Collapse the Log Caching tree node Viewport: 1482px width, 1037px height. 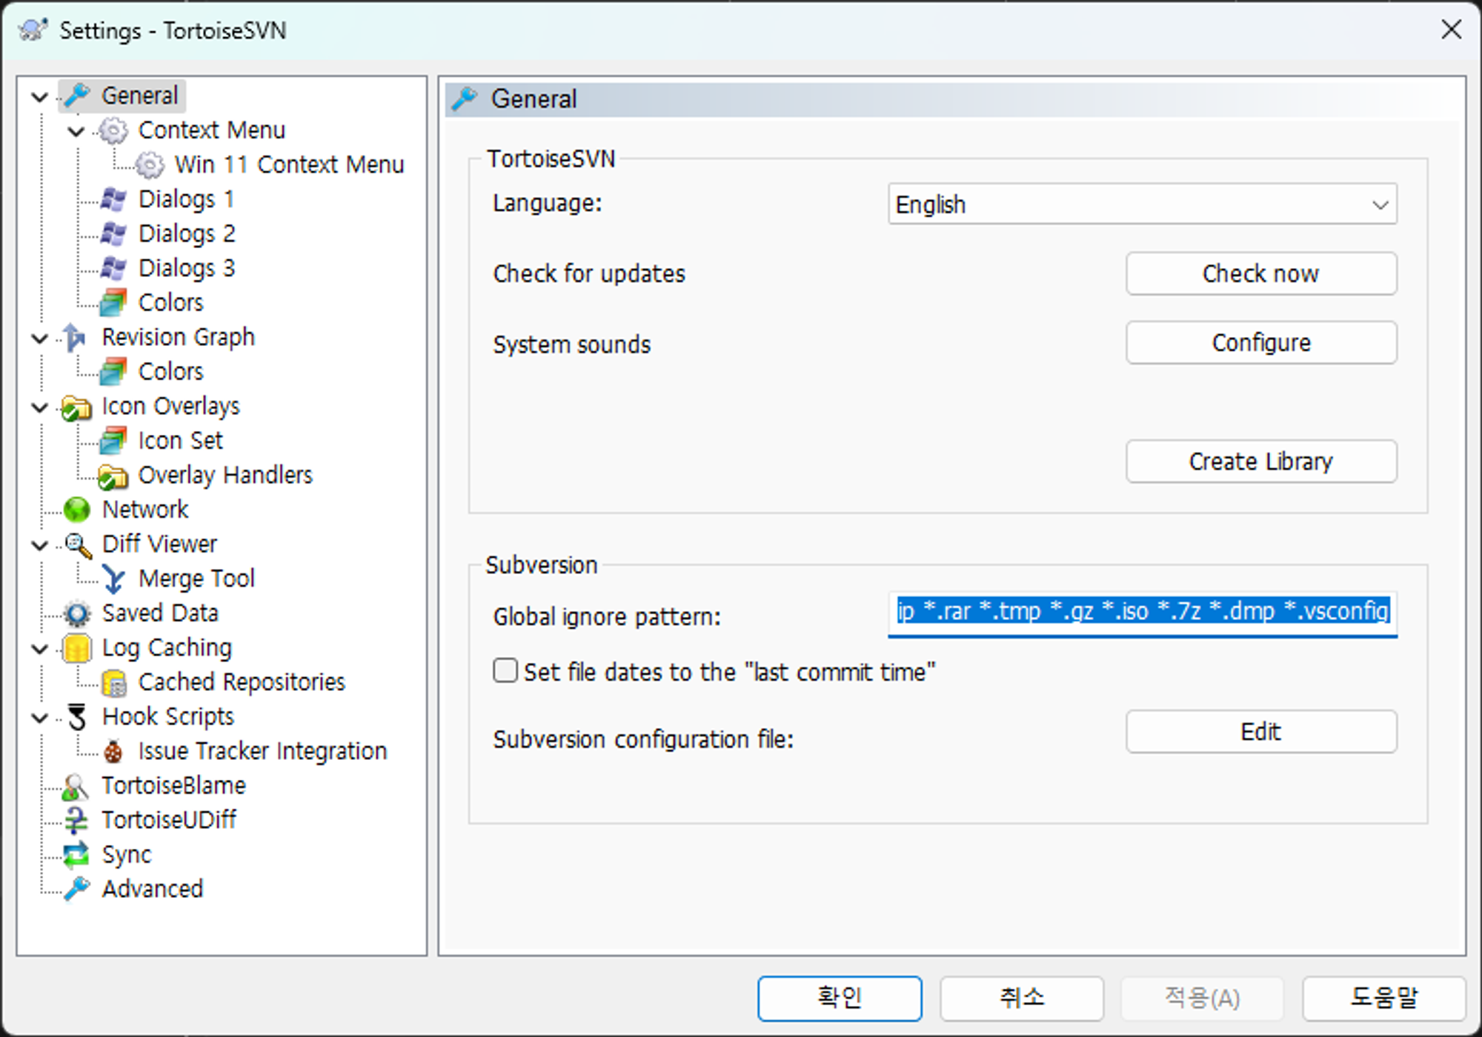pos(40,649)
